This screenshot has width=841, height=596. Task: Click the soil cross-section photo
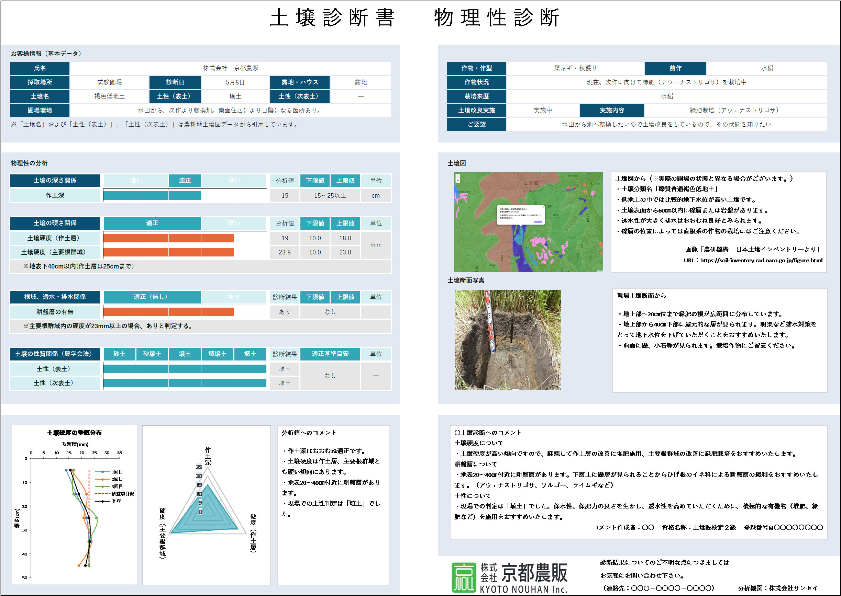click(507, 340)
